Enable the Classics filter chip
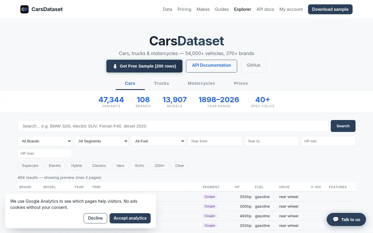The height and width of the screenshot is (233, 373). [99, 166]
